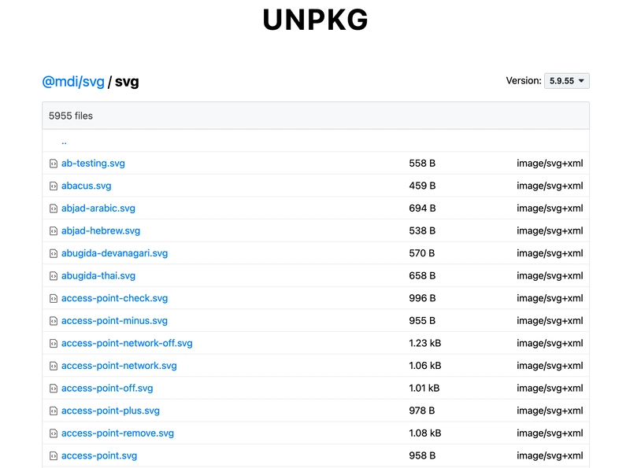Click the '1.08 kB' size value
The width and height of the screenshot is (630, 468).
pyautogui.click(x=425, y=433)
